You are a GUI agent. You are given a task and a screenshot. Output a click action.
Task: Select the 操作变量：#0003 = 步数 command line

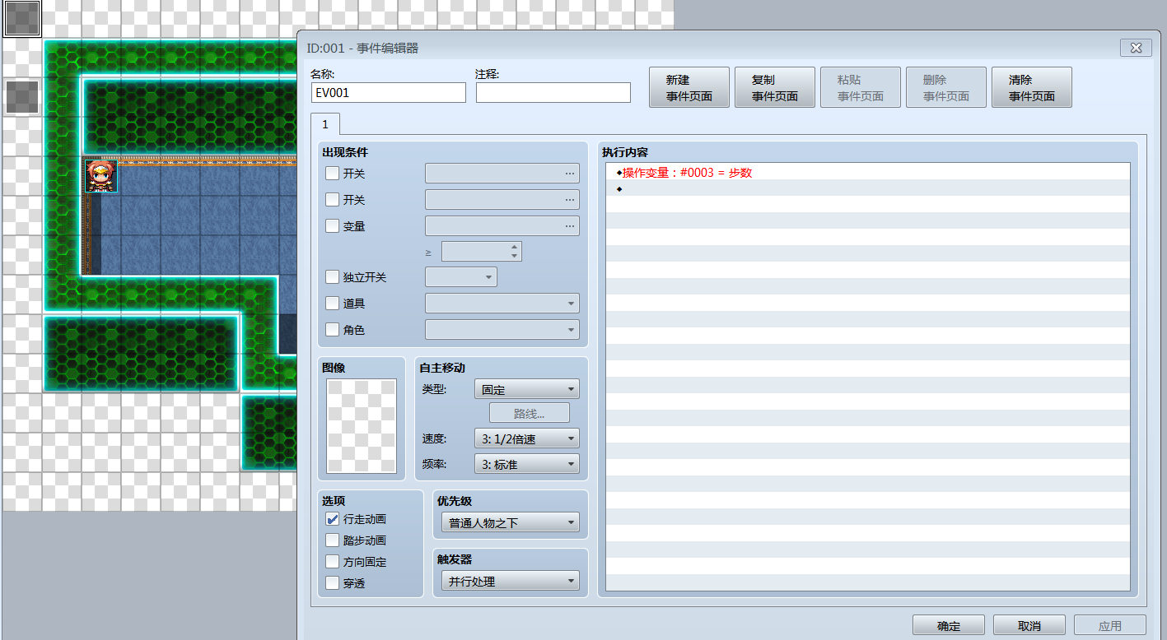pos(868,173)
